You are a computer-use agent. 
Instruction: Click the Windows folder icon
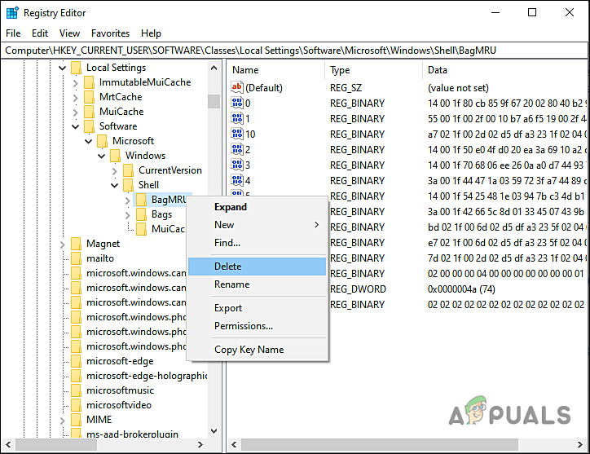(115, 156)
